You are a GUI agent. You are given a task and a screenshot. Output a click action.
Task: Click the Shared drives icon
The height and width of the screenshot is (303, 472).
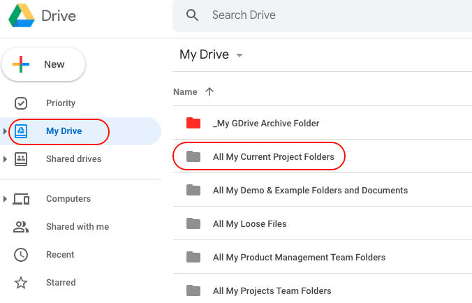21,159
